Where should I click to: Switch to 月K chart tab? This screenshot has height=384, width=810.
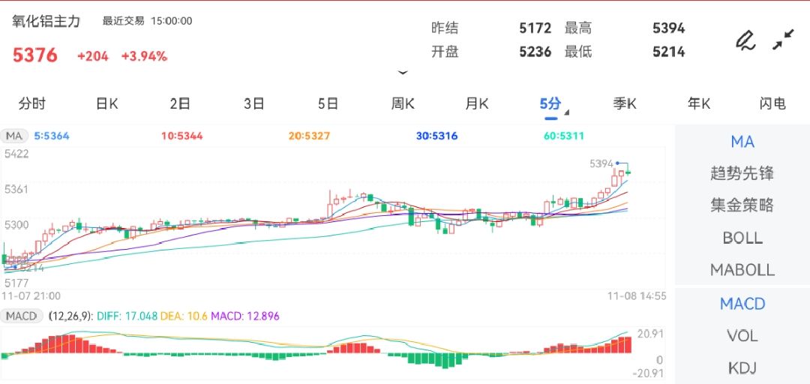coord(477,104)
